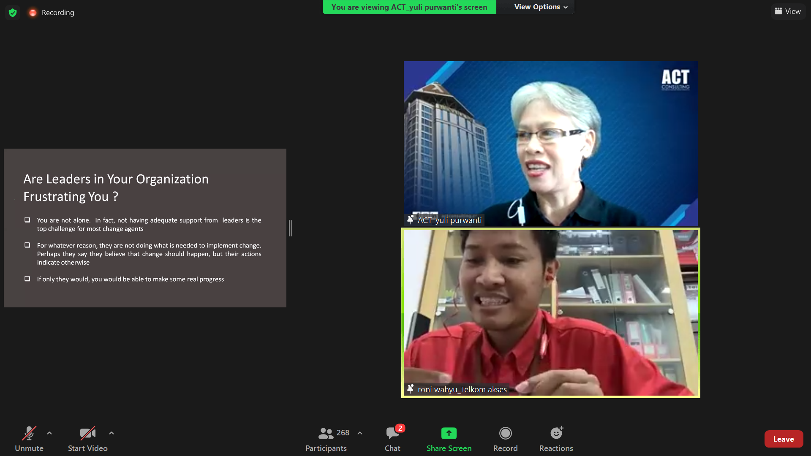This screenshot has width=811, height=456.
Task: Click the Record circle icon
Action: click(505, 433)
